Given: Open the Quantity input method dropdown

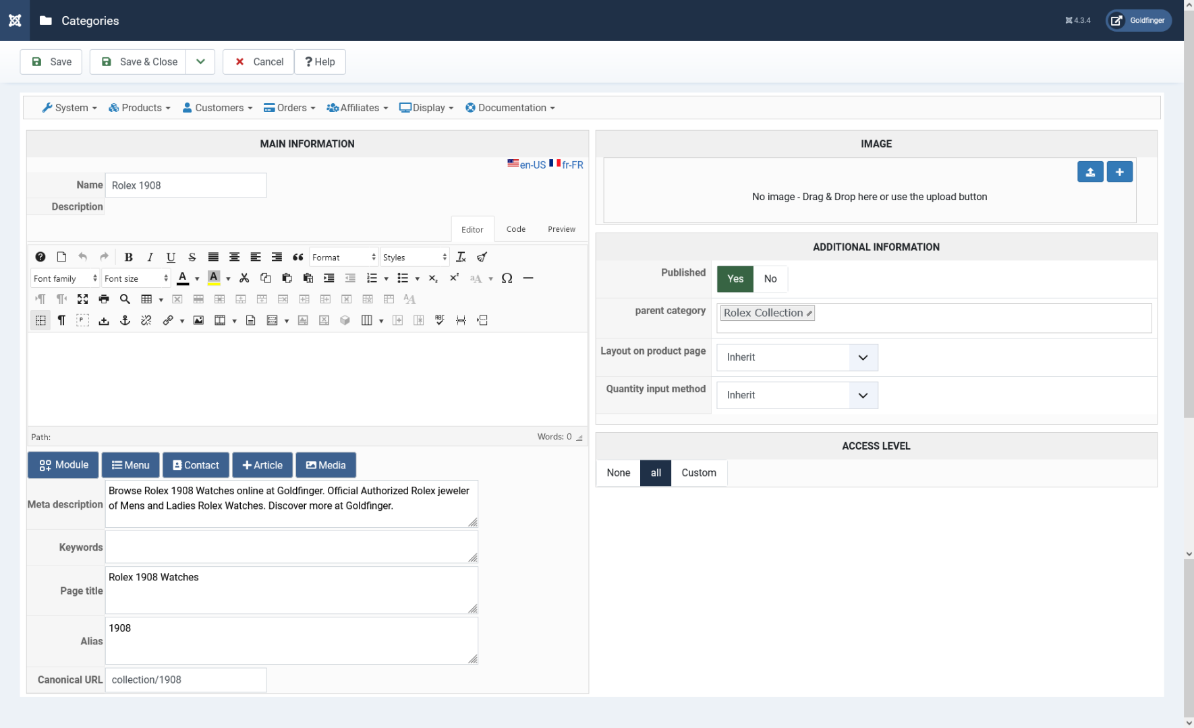Looking at the screenshot, I should pos(797,396).
